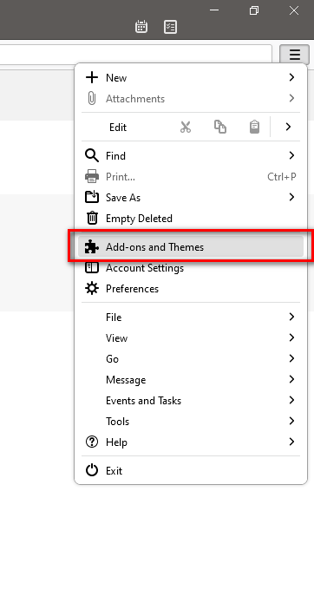Expand the Find submenu

point(191,155)
